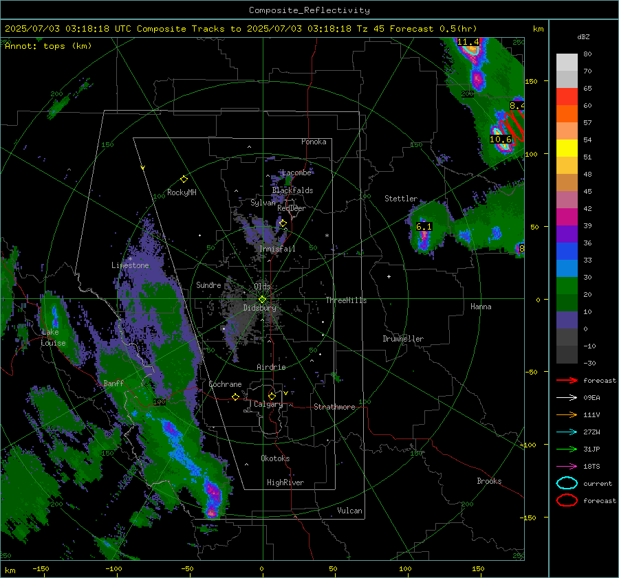The width and height of the screenshot is (619, 578).
Task: Select the storm top label 8.4
Action: (517, 105)
